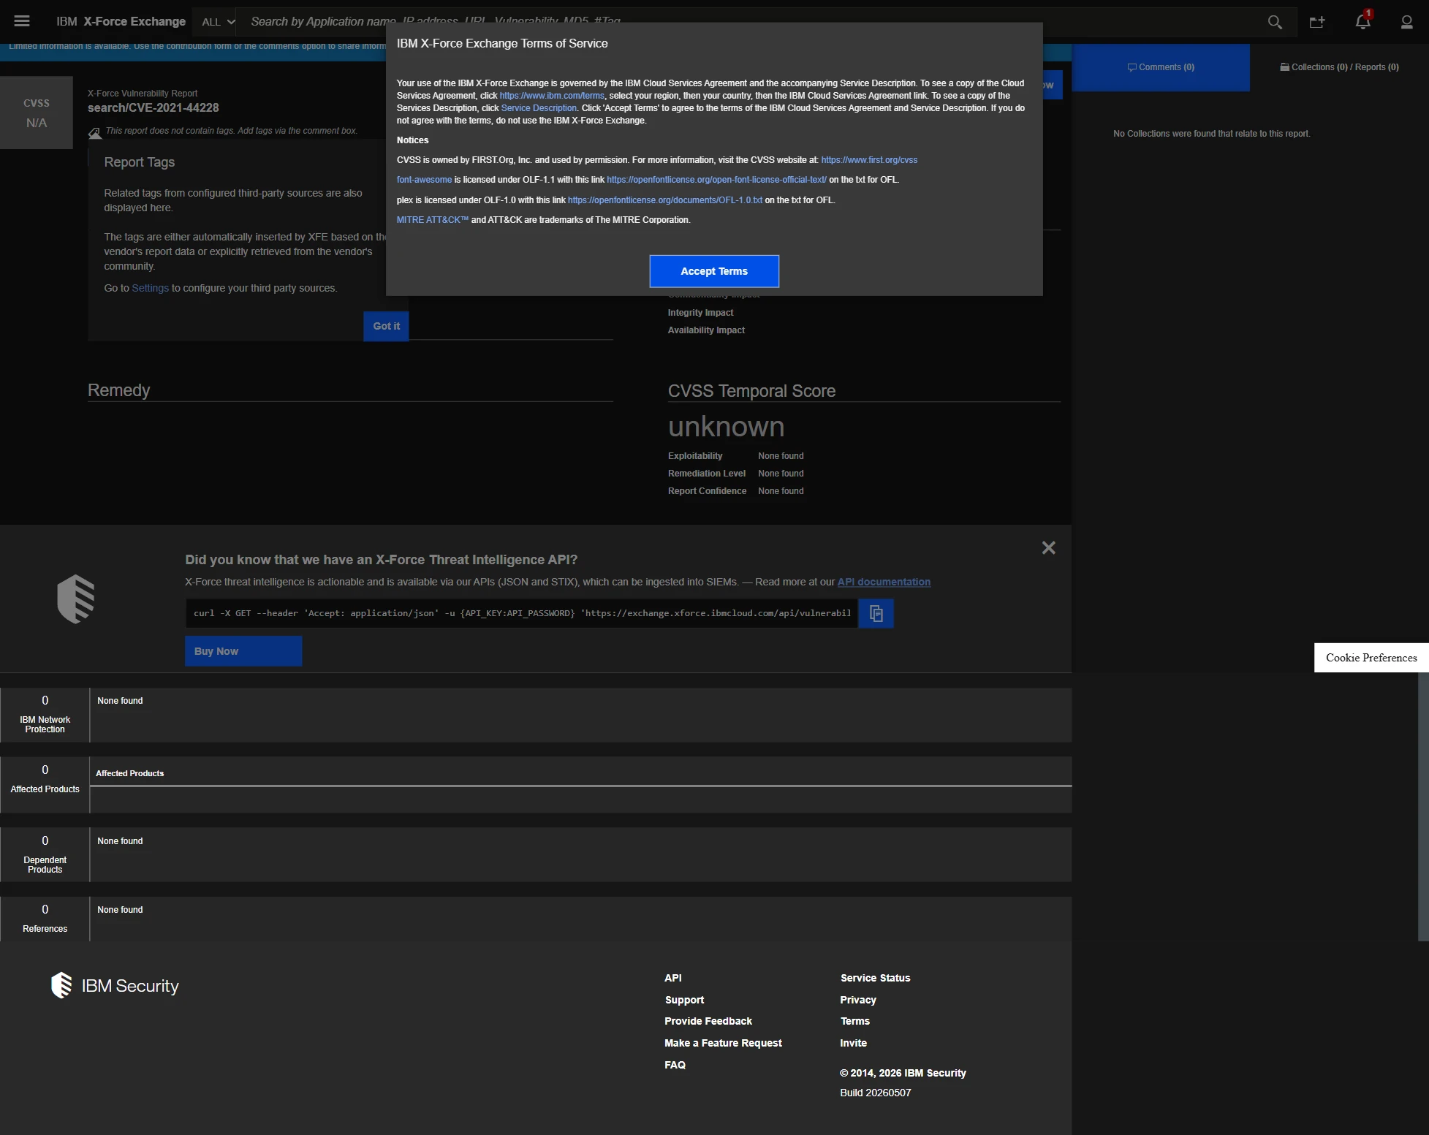Open the OFL-1.0.txt license link
This screenshot has height=1135, width=1429.
tap(665, 200)
